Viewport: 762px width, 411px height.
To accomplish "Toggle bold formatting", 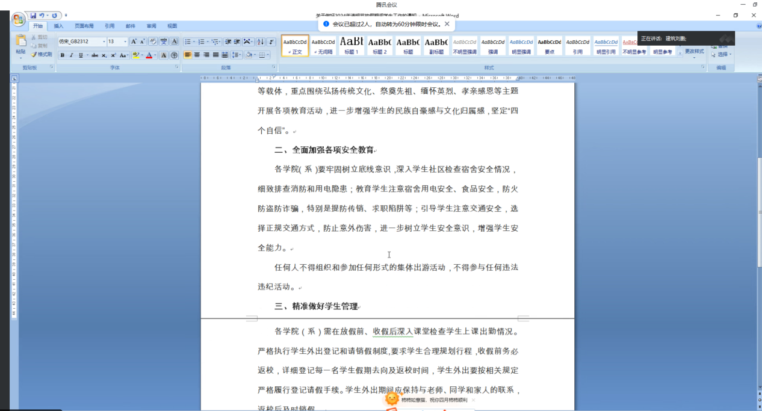I will point(63,55).
